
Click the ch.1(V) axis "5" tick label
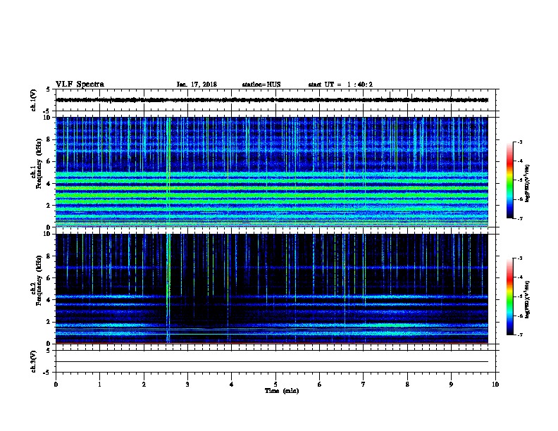point(49,89)
